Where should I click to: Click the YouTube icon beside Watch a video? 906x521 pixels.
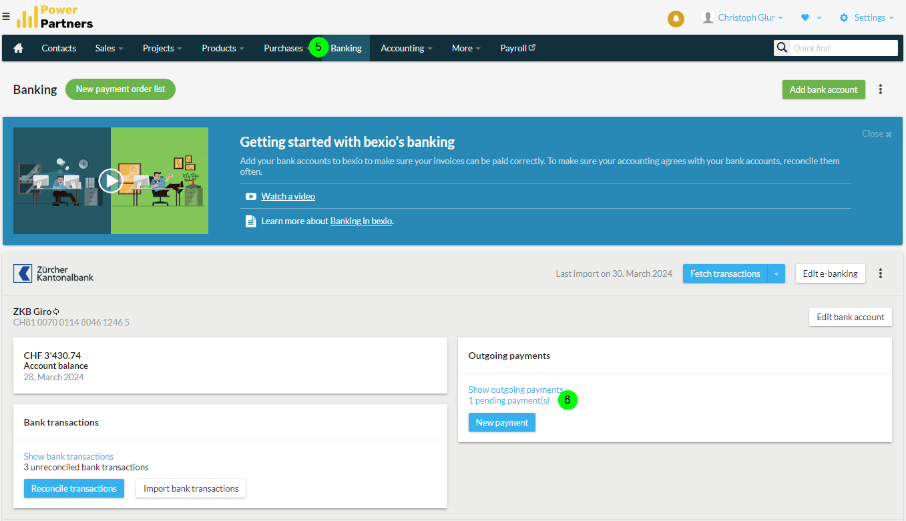click(x=251, y=196)
